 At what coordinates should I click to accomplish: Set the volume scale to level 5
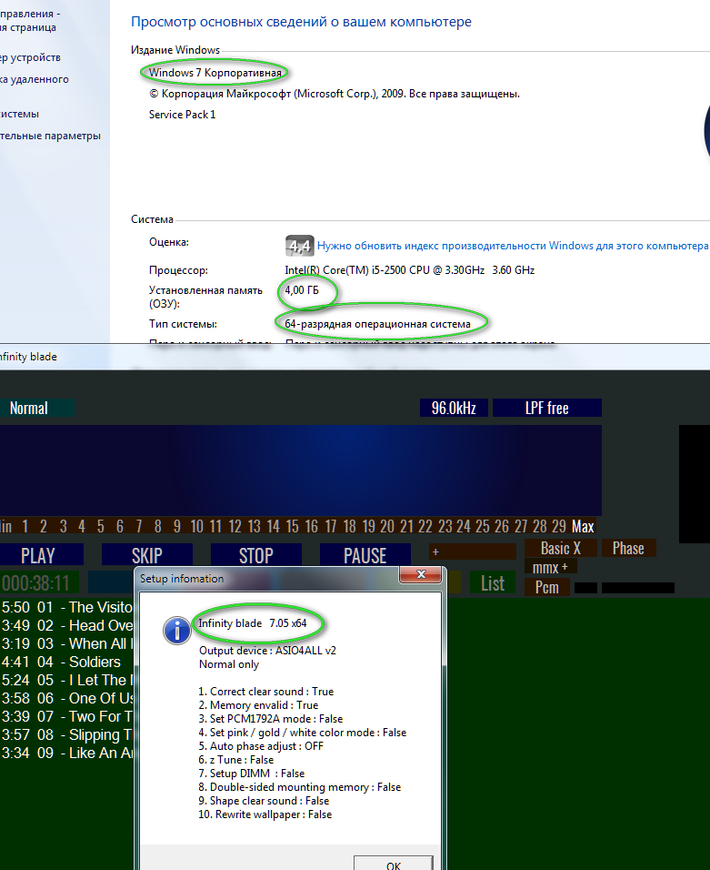100,526
